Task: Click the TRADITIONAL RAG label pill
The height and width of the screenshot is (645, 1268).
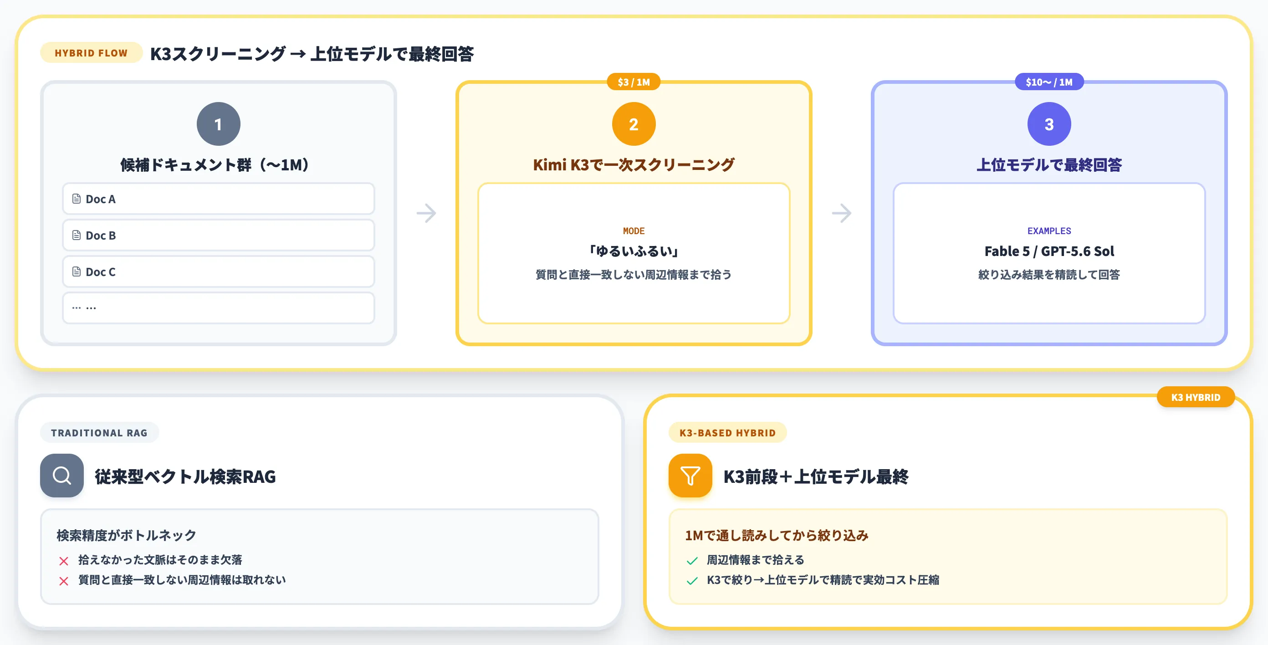Action: (x=99, y=432)
